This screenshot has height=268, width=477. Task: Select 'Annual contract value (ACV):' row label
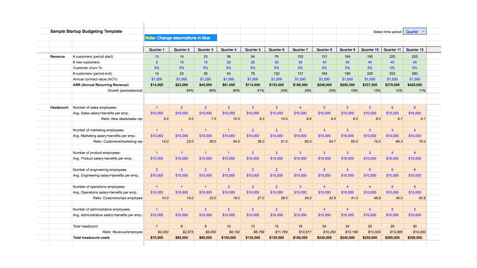[95, 79]
